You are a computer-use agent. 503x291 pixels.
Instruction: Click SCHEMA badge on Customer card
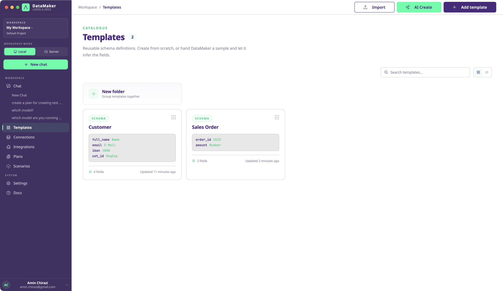click(x=99, y=119)
